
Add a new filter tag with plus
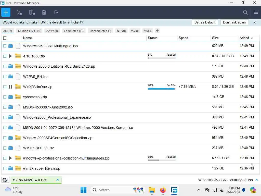(157, 31)
